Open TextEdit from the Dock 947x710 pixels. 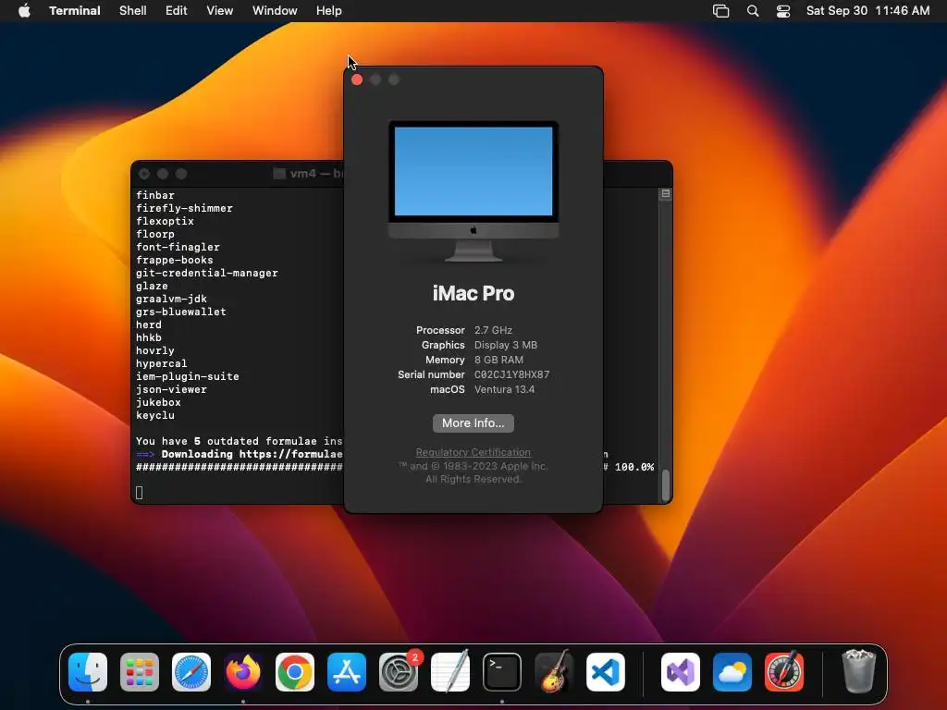450,672
